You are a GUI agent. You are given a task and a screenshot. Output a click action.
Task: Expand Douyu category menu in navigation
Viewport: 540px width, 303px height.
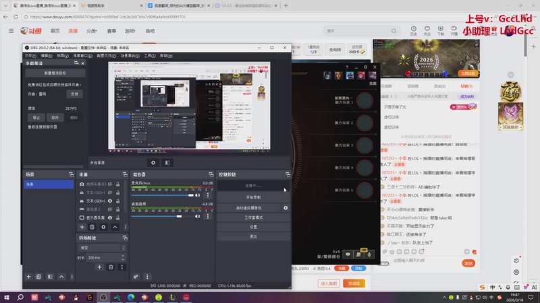click(x=92, y=31)
